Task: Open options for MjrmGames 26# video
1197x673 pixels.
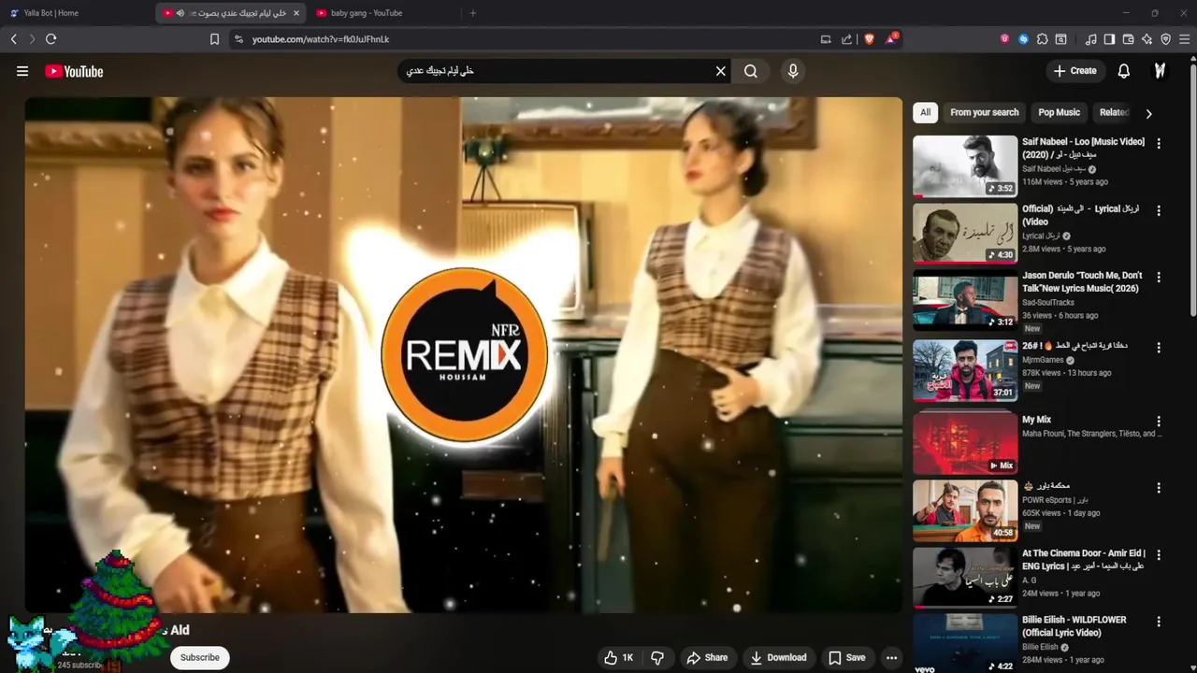Action: (x=1159, y=348)
